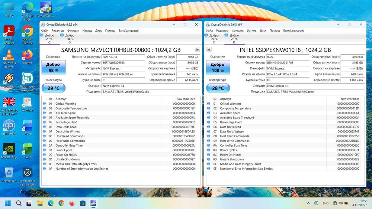Click 29 °C temperature button

coord(53,88)
